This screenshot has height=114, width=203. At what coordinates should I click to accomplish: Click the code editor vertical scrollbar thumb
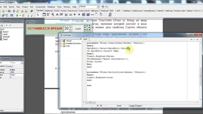pyautogui.click(x=200, y=76)
